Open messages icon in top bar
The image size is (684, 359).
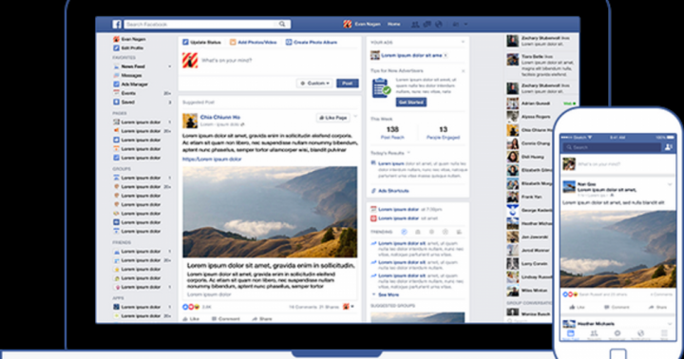coord(427,25)
